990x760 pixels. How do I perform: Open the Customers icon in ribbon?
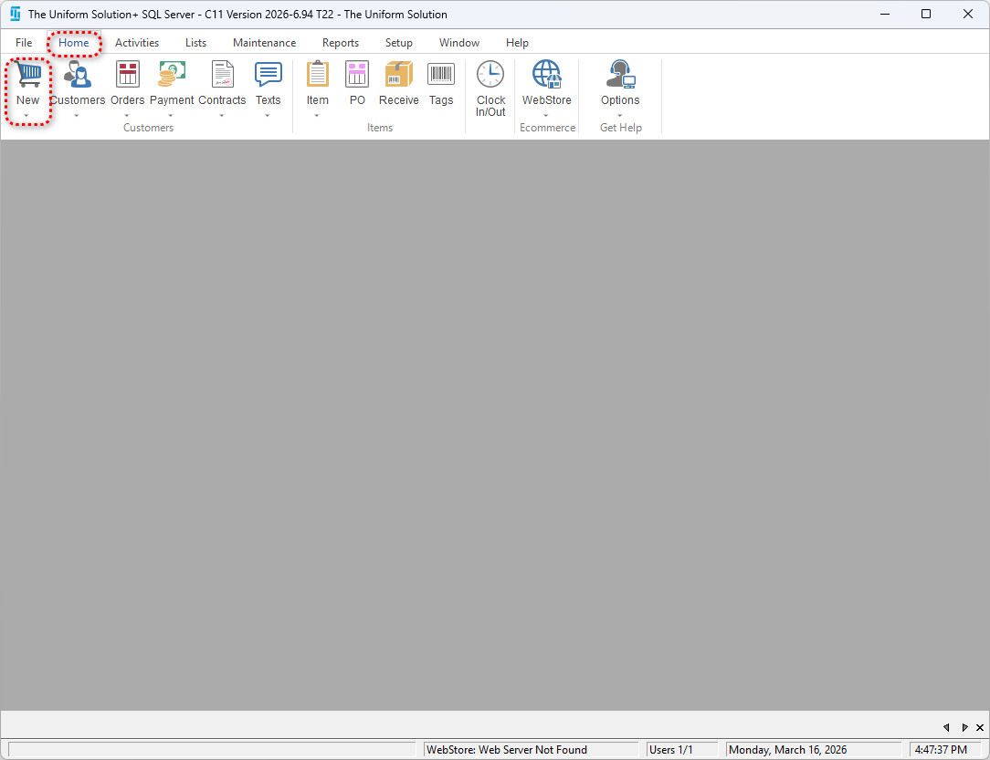(x=78, y=75)
